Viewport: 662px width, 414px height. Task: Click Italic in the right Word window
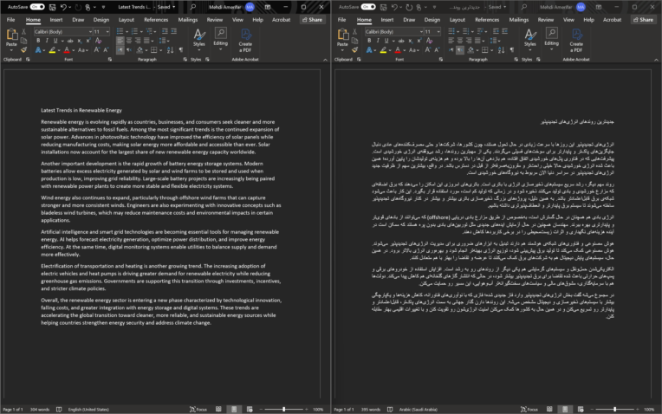tap(378, 41)
